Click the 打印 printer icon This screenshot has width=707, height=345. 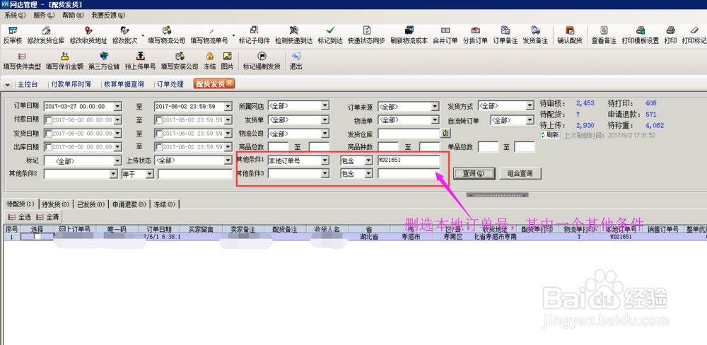coord(670,30)
